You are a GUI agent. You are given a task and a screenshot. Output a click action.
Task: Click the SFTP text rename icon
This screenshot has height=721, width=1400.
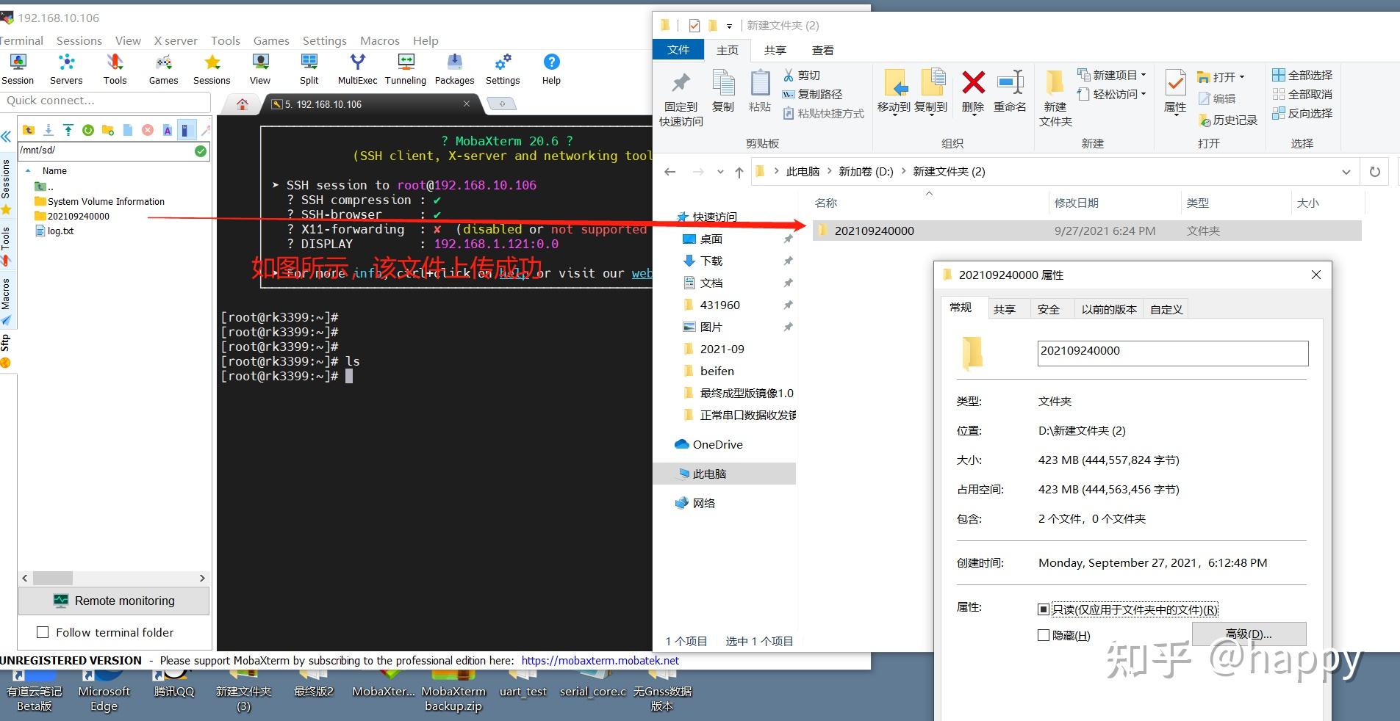[x=168, y=130]
